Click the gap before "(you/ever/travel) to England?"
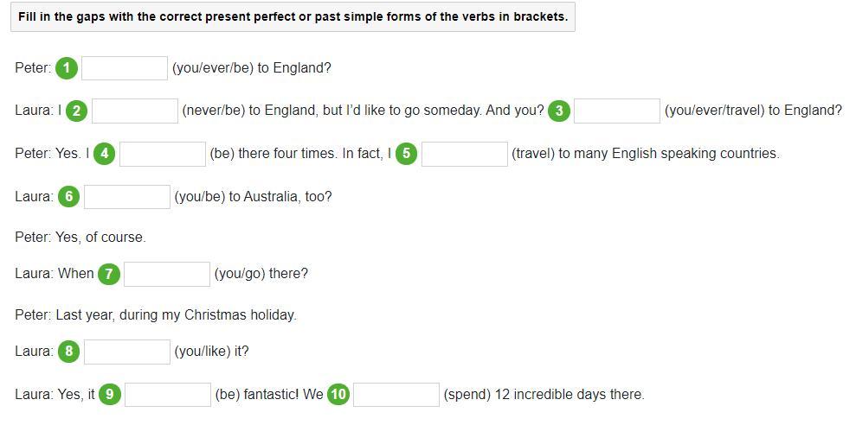Image resolution: width=856 pixels, height=425 pixels. pos(617,111)
